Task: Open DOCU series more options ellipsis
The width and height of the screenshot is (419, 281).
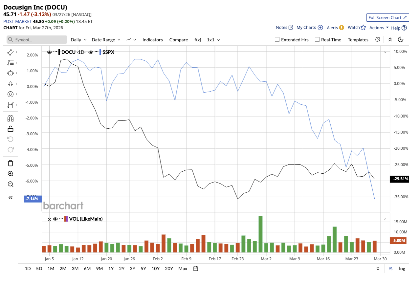Action: 55,52
